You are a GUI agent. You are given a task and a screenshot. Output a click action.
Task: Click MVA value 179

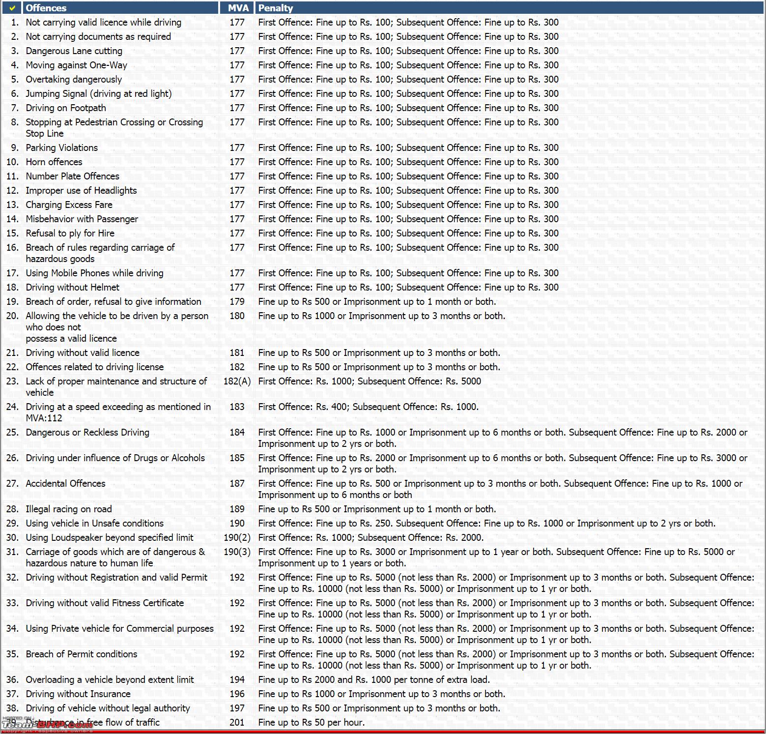coord(237,301)
